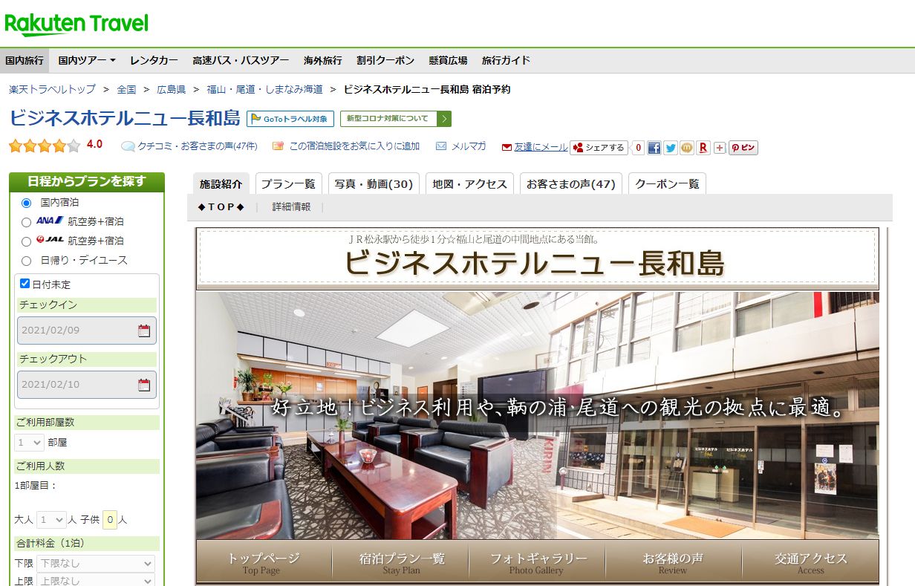This screenshot has width=915, height=586.
Task: Share via the mixi icon
Action: [x=687, y=148]
